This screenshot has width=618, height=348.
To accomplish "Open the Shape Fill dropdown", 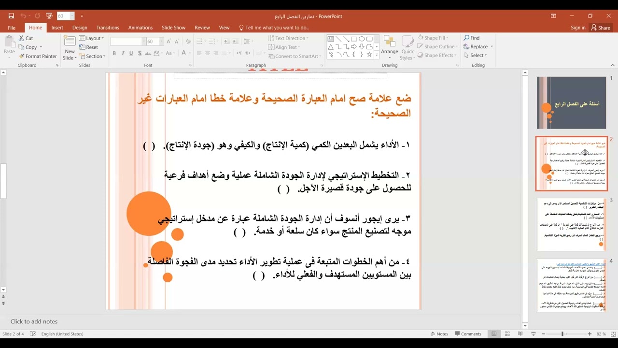I will pyautogui.click(x=434, y=38).
